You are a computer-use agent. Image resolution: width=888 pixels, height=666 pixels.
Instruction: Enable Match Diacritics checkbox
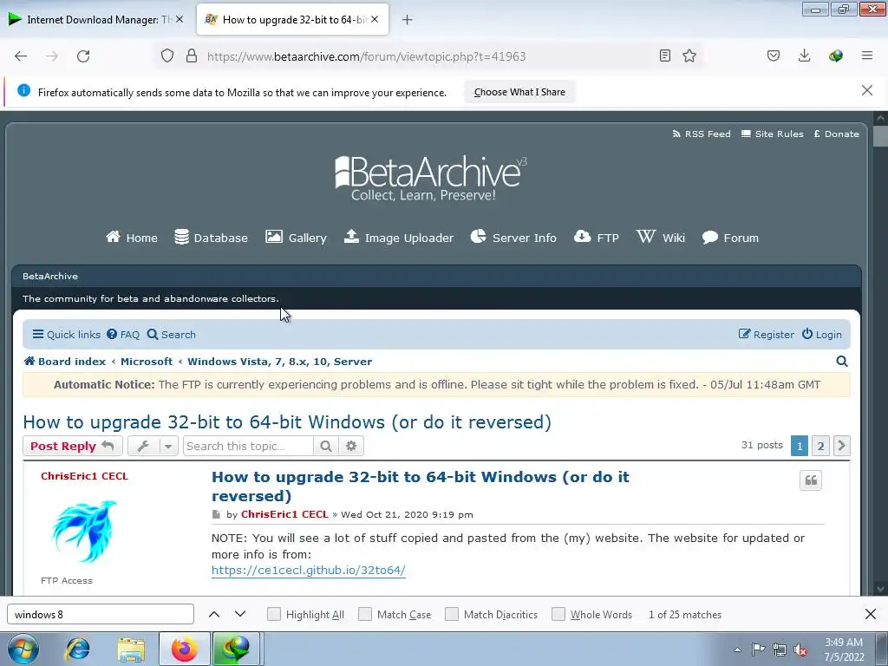point(451,615)
